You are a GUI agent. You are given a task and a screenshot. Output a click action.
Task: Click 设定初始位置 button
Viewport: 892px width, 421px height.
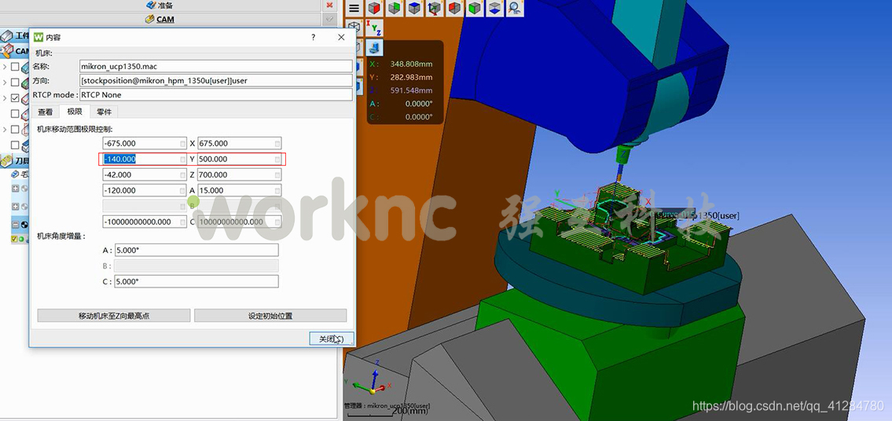coord(270,316)
